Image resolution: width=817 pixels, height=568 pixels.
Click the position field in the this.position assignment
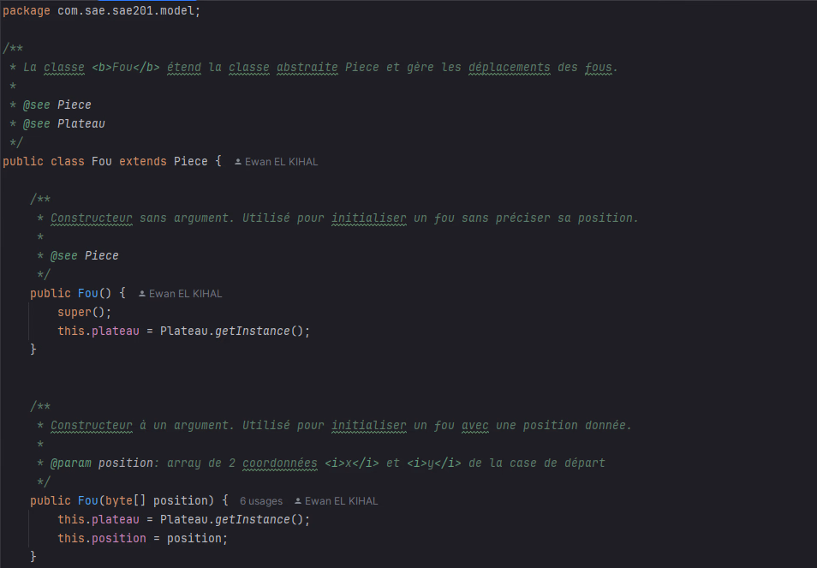point(119,538)
